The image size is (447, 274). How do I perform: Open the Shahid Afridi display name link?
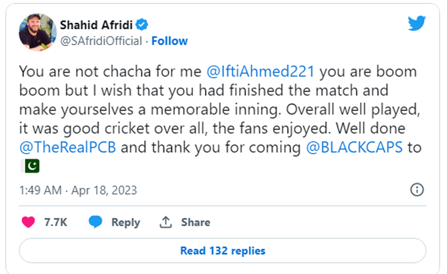(x=96, y=25)
